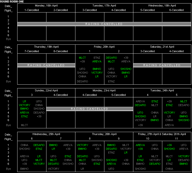Click RACING CANCELLED banner under Saturday 21st April
Screen dimensions: 192x173
coord(162,65)
